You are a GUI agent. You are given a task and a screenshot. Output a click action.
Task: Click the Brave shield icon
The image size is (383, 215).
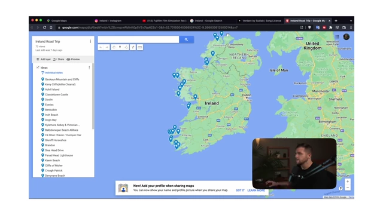[309, 27]
